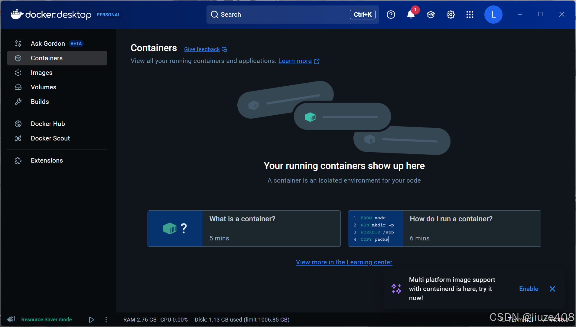Click the CPU 0.00% status text

click(174, 319)
